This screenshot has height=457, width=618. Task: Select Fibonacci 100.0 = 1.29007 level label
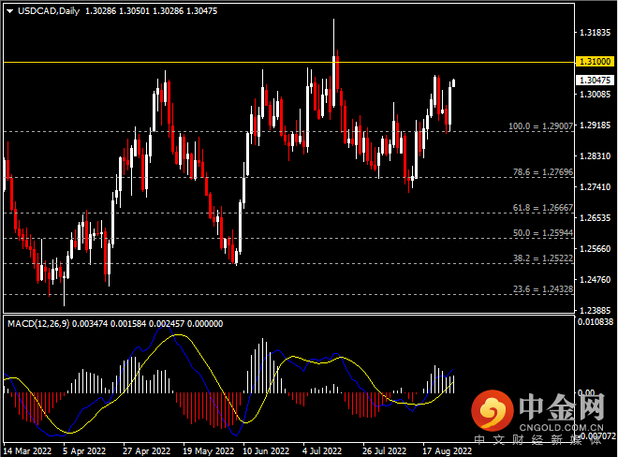coord(541,126)
